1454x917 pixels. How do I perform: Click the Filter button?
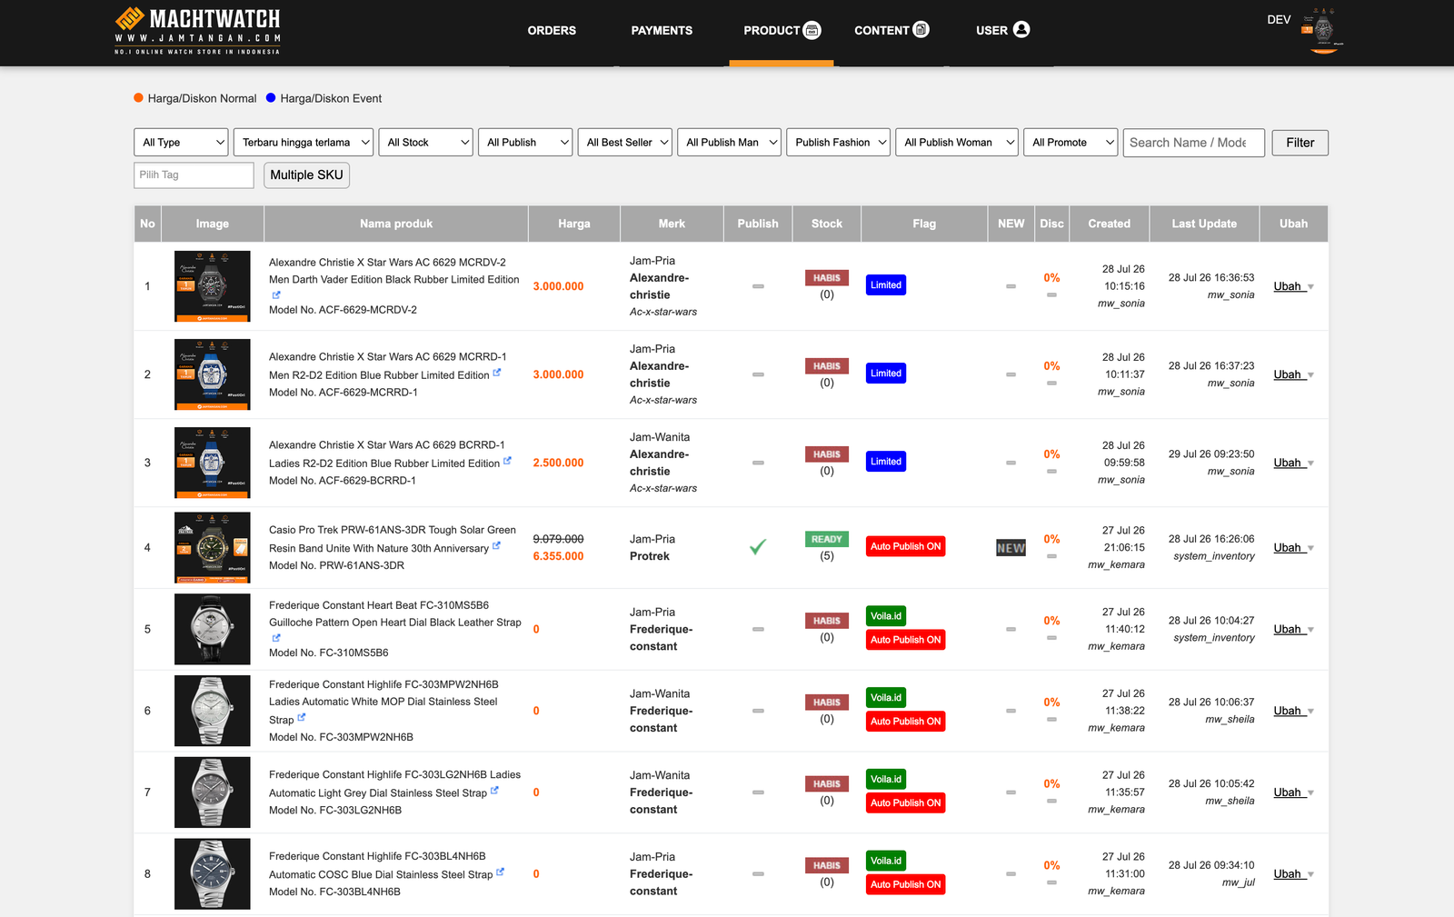coord(1300,143)
